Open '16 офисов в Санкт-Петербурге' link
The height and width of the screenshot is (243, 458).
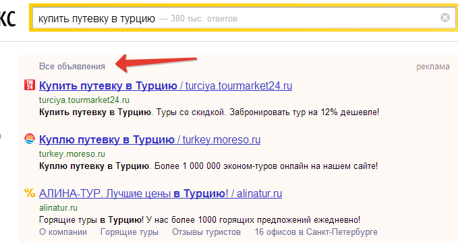(x=316, y=232)
